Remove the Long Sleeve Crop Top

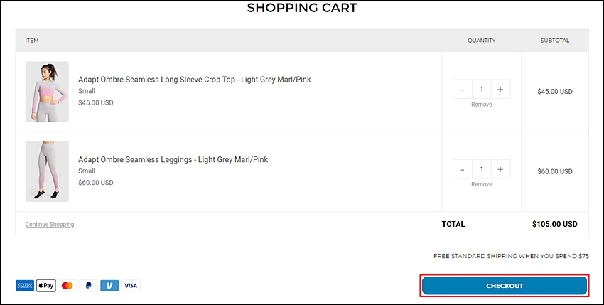click(482, 105)
